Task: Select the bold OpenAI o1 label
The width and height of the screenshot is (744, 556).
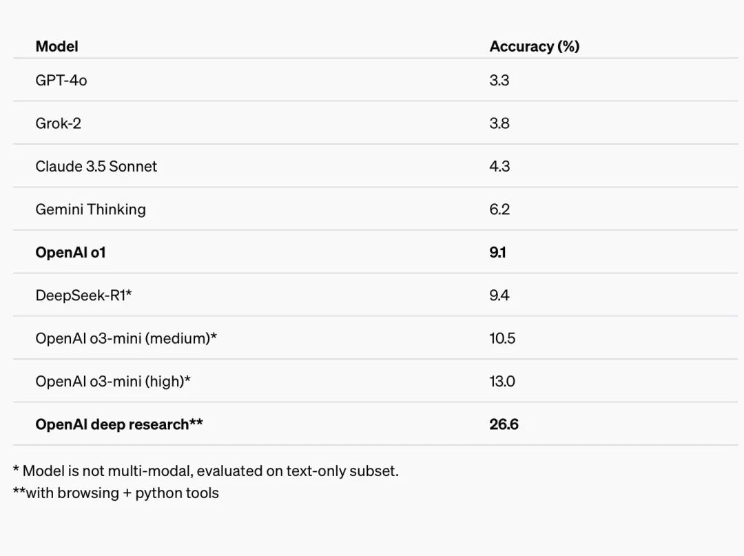Action: point(70,252)
